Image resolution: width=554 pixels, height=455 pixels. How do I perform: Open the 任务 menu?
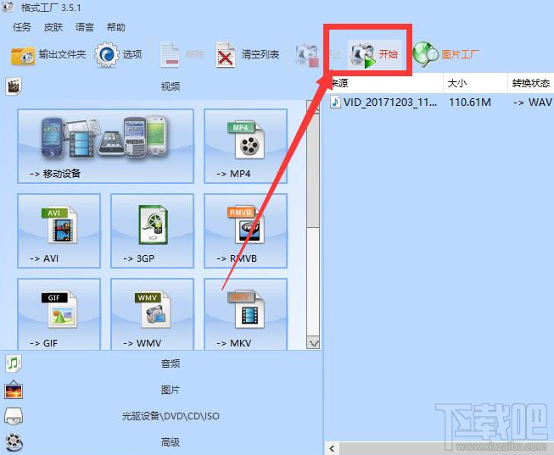click(x=22, y=27)
